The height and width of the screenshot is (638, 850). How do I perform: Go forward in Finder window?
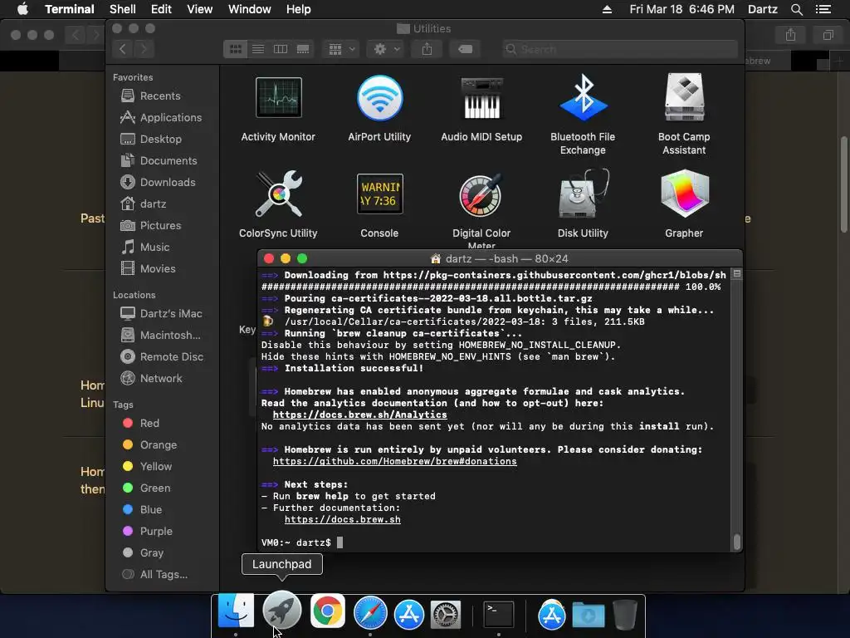(x=144, y=49)
